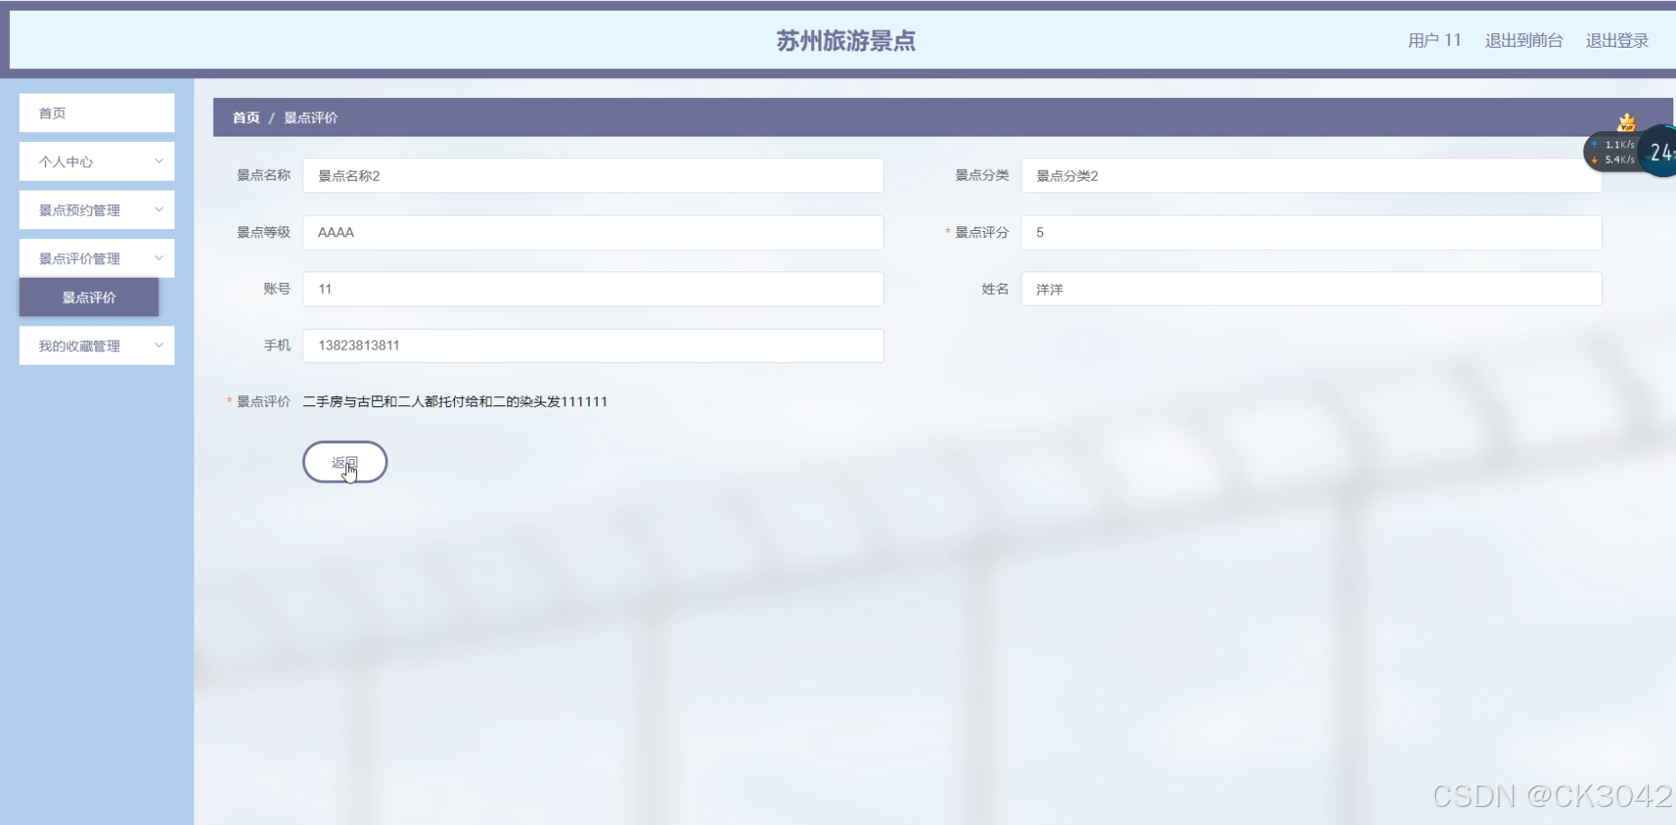Open the 首页 sidebar menu item
Screen dimensions: 1676x825
[x=97, y=113]
